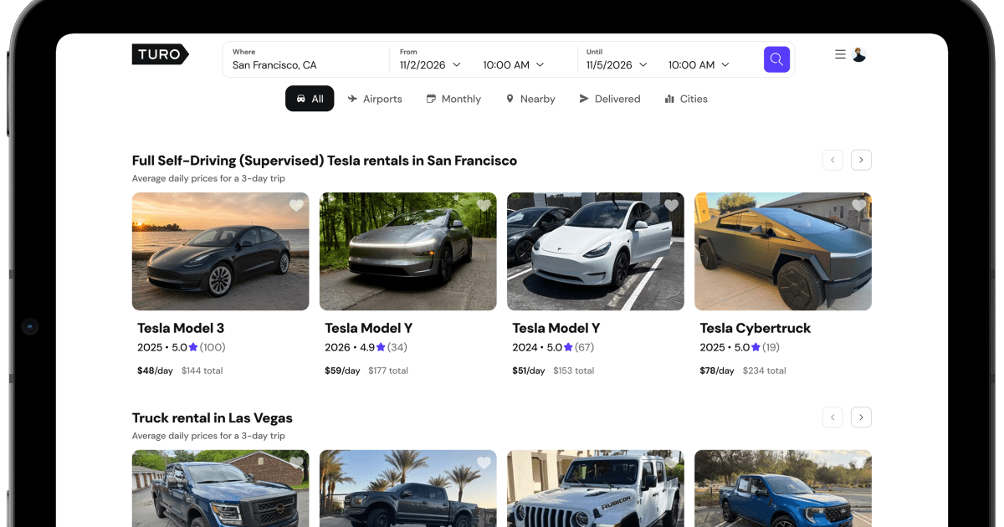Click the Tesla Model 3 title
This screenshot has height=527, width=1004.
click(181, 328)
